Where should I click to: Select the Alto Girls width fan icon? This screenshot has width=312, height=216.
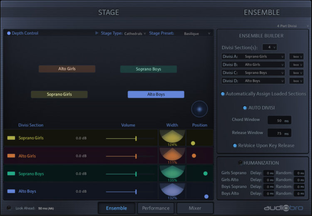(172, 154)
